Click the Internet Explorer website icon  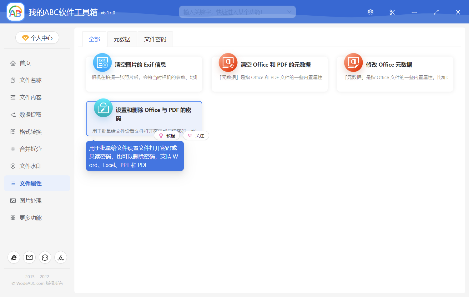[x=14, y=257]
